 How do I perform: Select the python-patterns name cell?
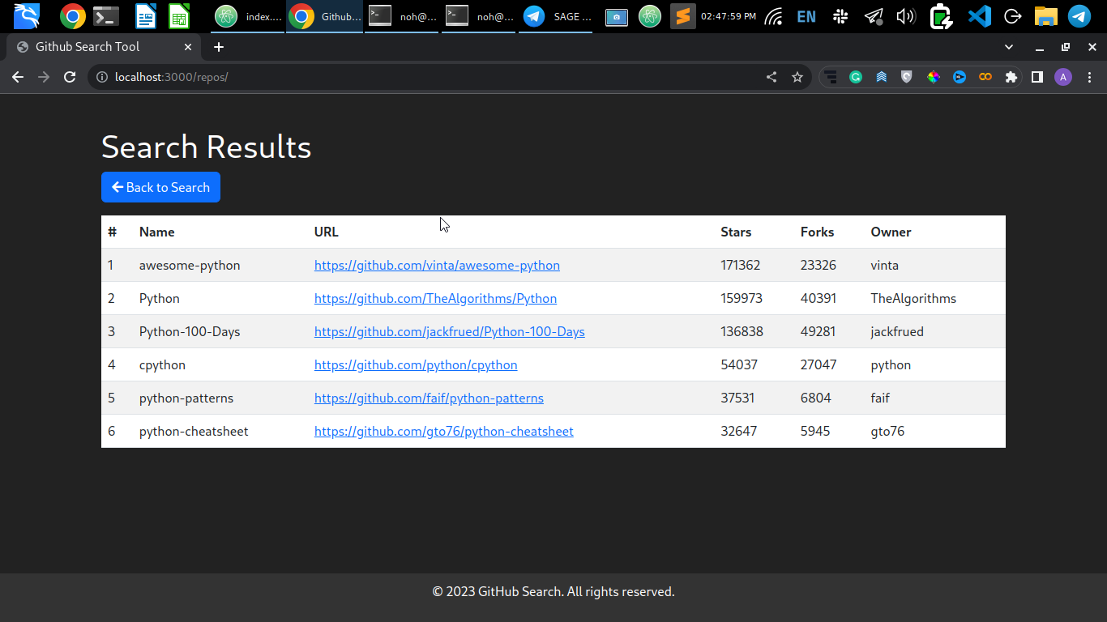click(186, 398)
